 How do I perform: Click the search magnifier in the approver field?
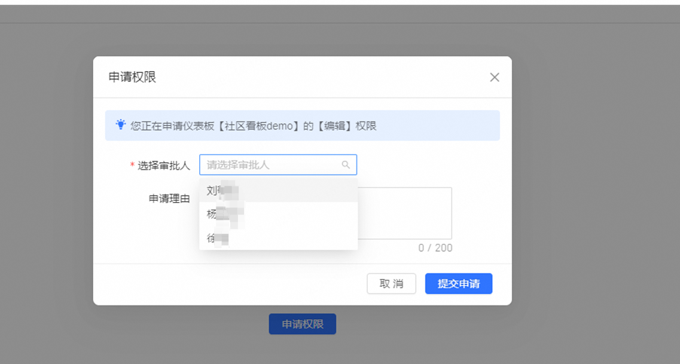[346, 165]
